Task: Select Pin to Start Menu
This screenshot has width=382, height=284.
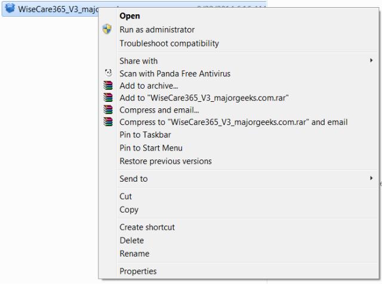Action: point(151,148)
